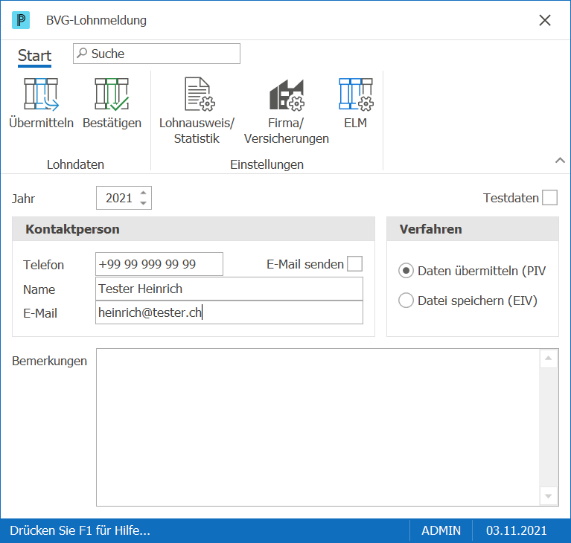571x543 pixels.
Task: Click the date 03.11.2021 in status bar
Action: 517,530
